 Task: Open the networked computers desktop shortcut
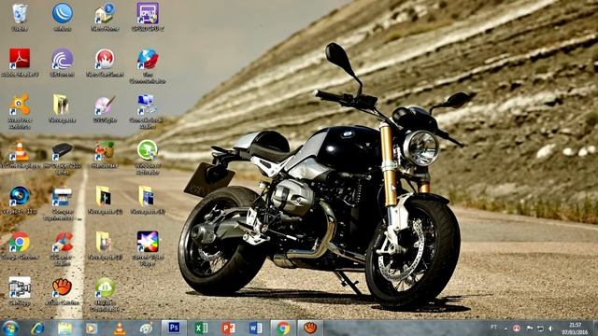[148, 111]
